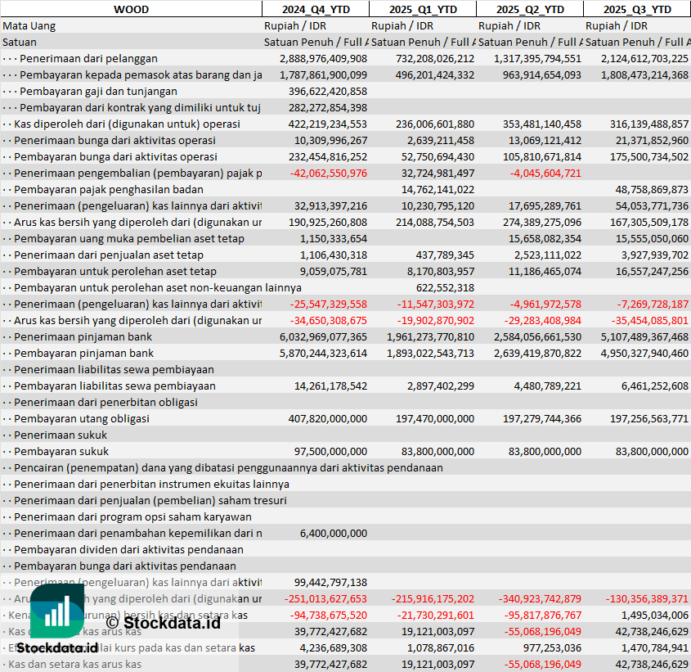Click Pembayaran untuk perolehan aset tetap label

click(x=115, y=272)
